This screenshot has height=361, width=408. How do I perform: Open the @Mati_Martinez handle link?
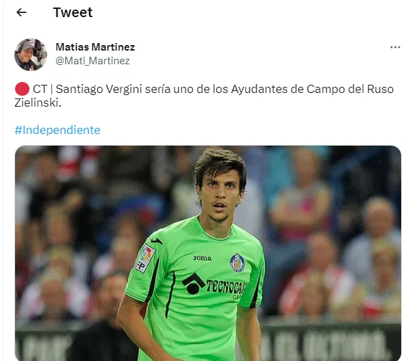(92, 61)
